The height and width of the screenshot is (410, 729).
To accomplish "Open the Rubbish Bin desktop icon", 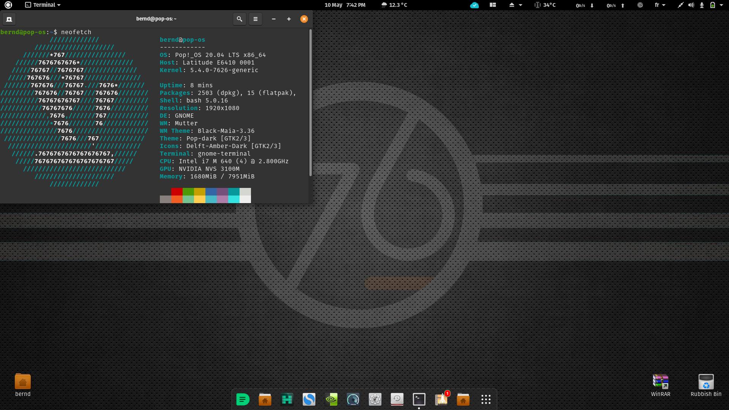I will tap(706, 382).
